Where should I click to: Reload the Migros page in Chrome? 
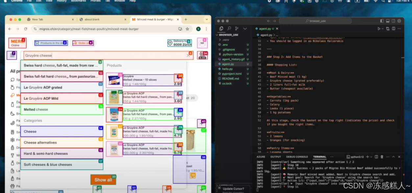26,29
